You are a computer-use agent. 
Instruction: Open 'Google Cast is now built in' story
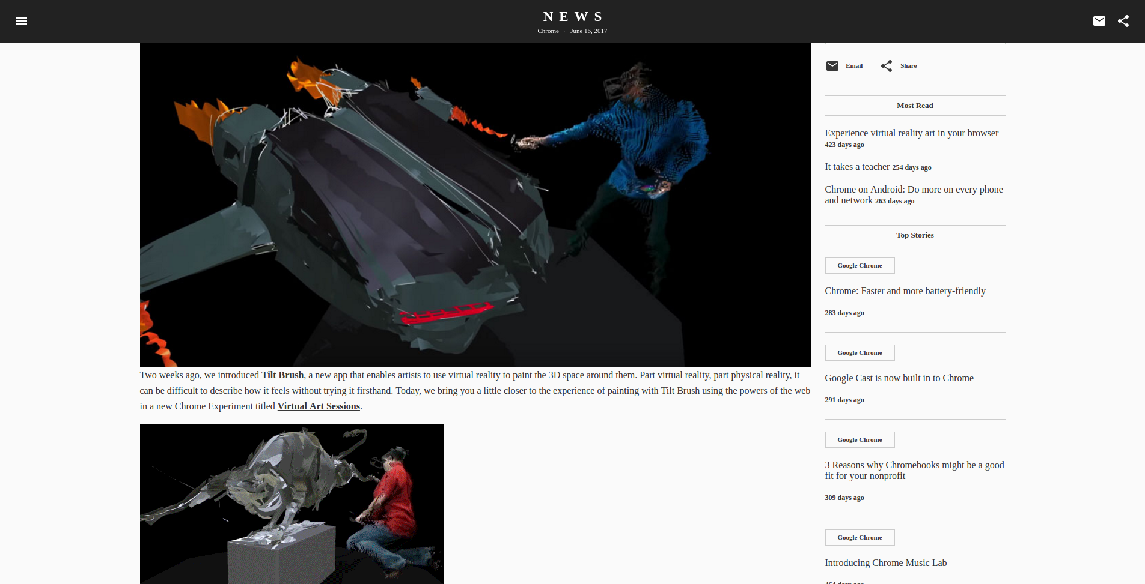click(899, 378)
